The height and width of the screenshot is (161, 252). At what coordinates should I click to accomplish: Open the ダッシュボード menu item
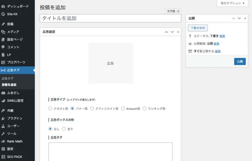coord(17,6)
